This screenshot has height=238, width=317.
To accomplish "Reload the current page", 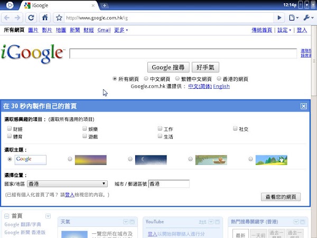I will [31, 18].
